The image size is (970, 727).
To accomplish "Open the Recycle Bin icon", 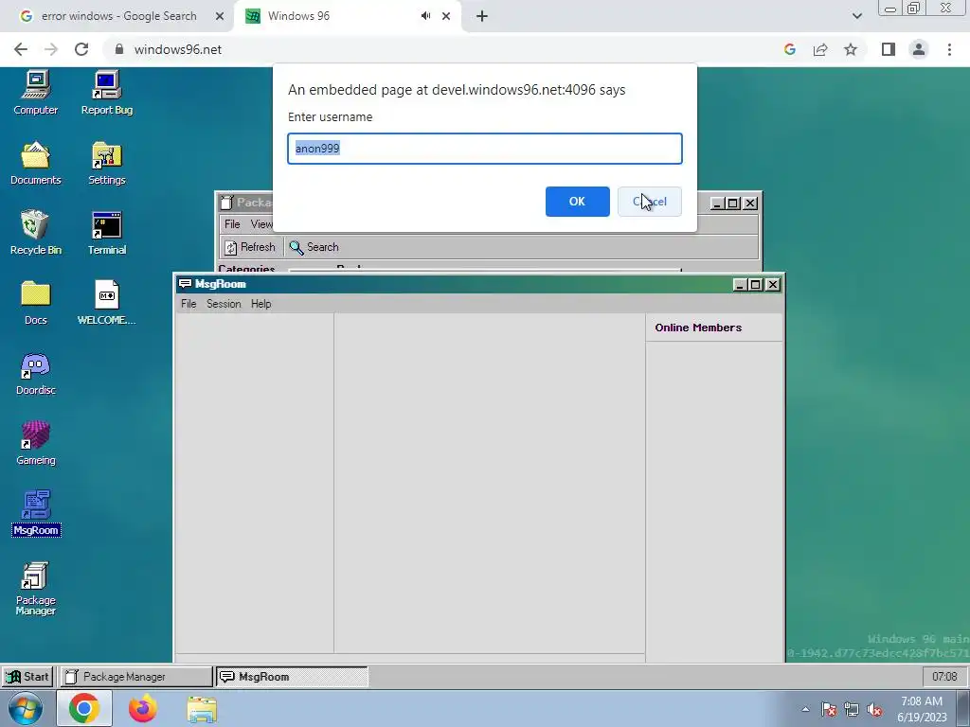I will (36, 233).
